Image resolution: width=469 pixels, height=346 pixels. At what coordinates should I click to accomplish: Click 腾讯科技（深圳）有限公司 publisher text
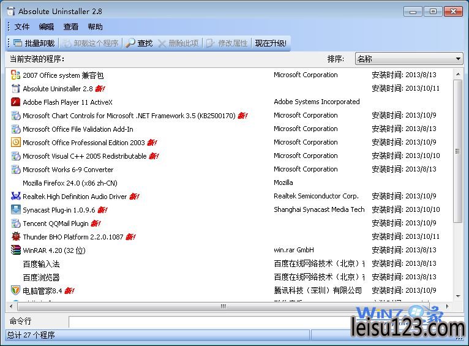pos(318,290)
